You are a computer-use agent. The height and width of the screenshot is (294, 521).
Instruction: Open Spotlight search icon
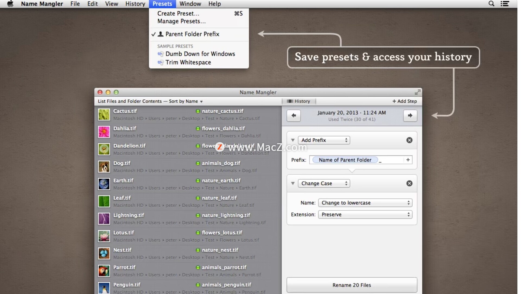tap(491, 4)
